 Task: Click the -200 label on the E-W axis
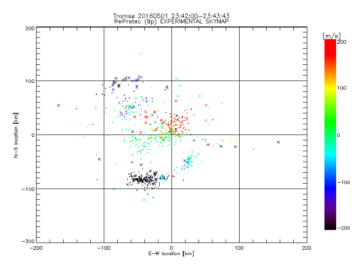point(36,248)
